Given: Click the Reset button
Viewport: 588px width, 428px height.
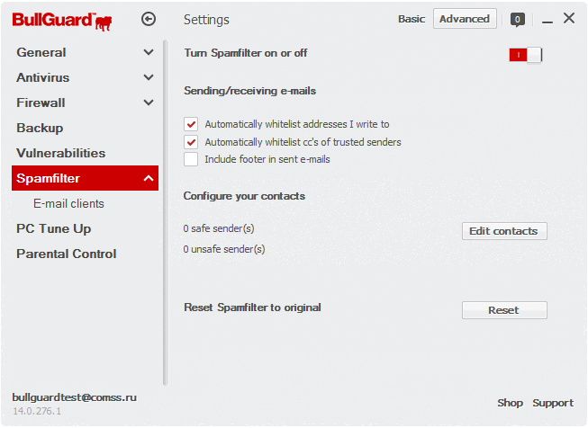Looking at the screenshot, I should pos(504,310).
